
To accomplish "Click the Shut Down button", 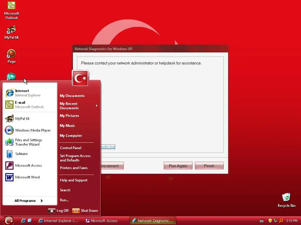I will (x=85, y=211).
